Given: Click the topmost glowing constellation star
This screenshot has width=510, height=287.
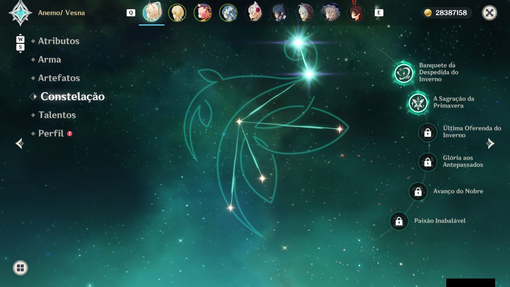Looking at the screenshot, I should pos(298,43).
